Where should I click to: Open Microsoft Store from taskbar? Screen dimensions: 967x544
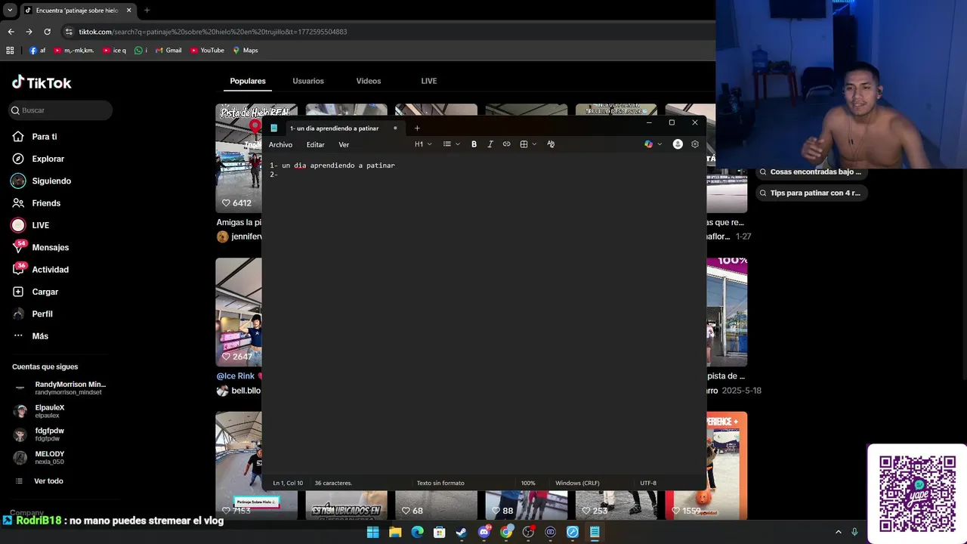(x=439, y=533)
